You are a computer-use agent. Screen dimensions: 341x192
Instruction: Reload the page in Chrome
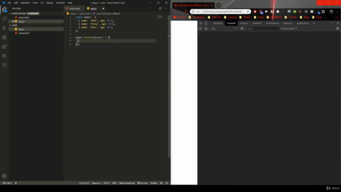[186, 12]
